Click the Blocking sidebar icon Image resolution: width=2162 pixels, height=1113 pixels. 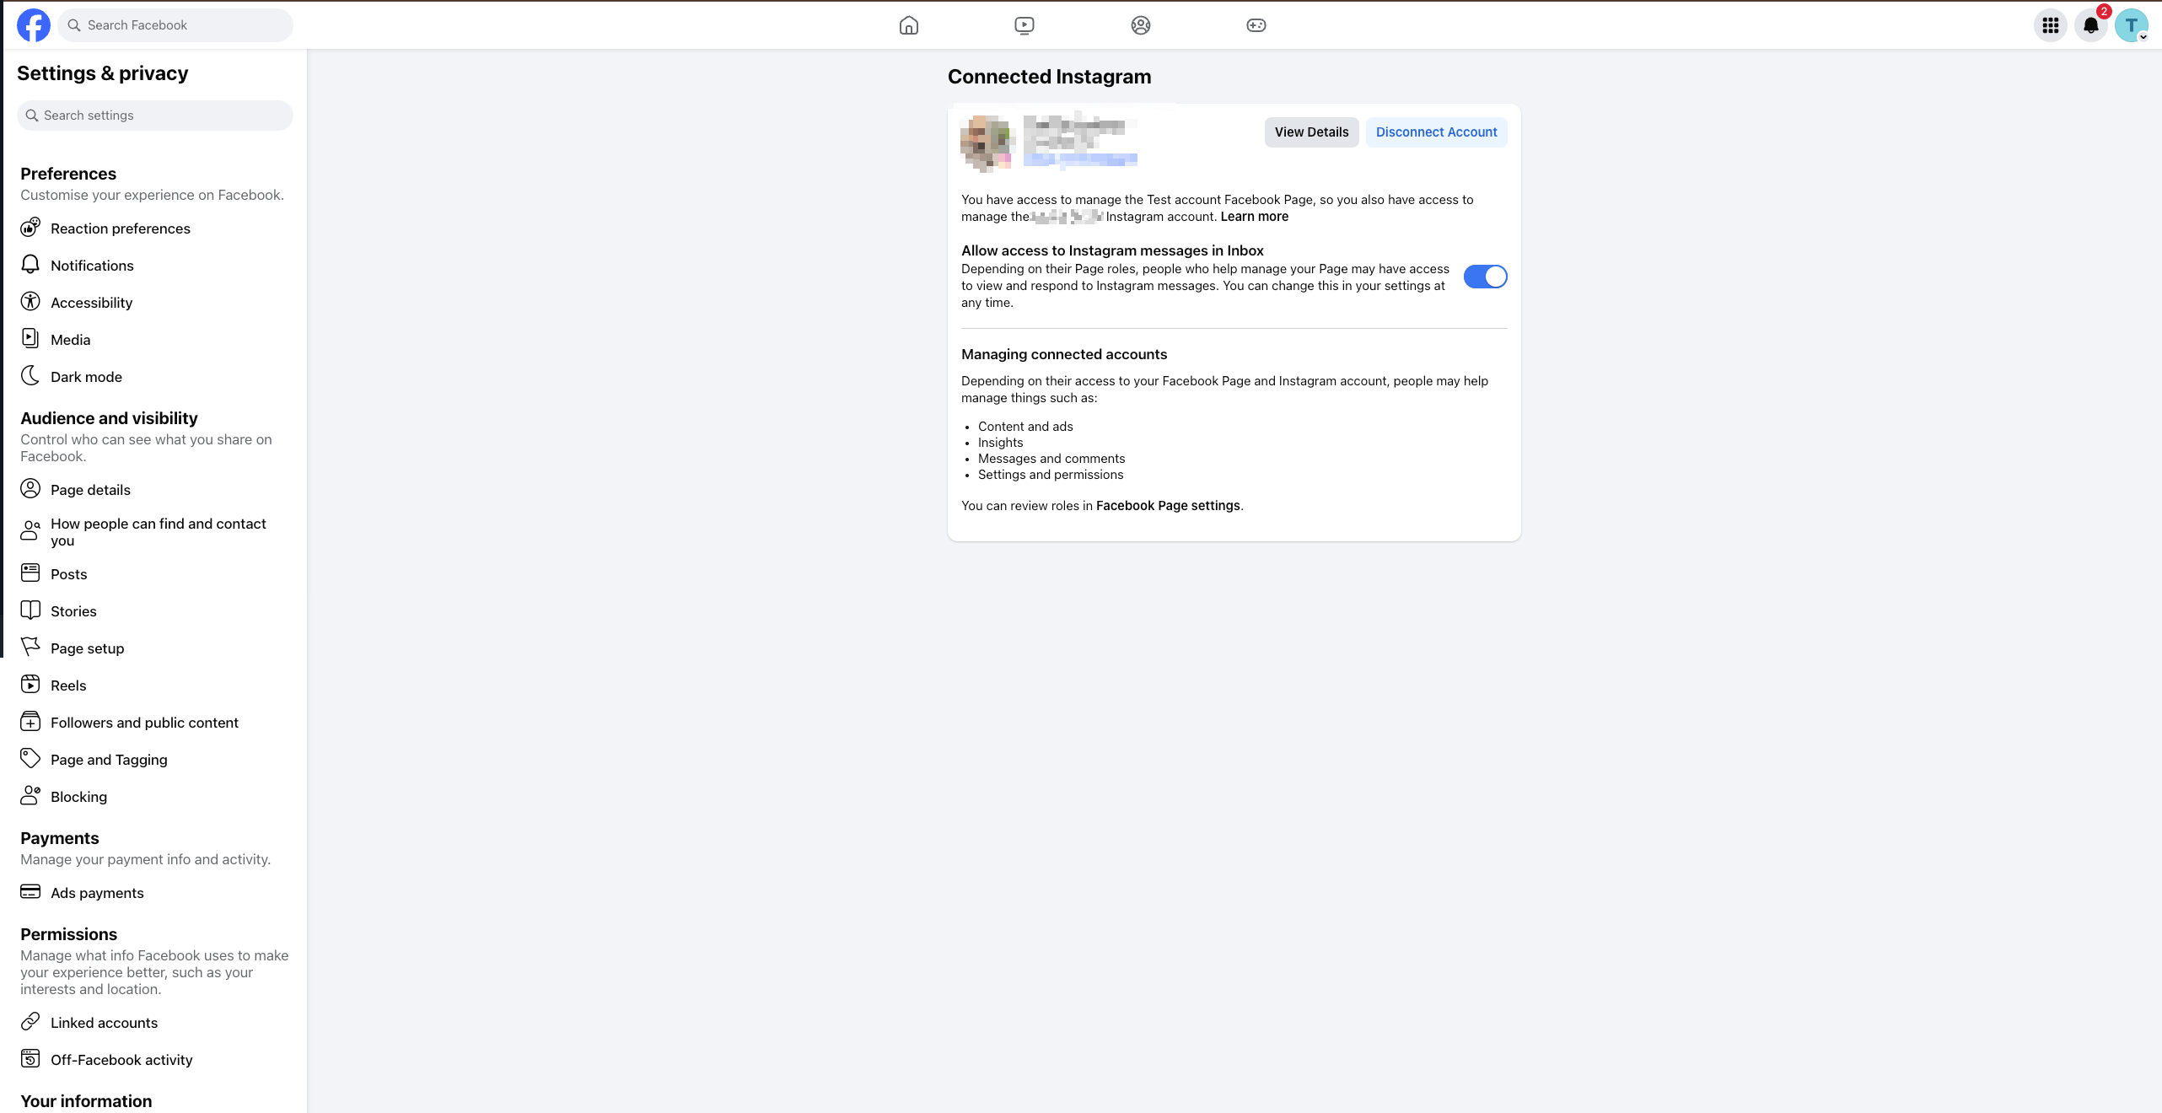(30, 796)
